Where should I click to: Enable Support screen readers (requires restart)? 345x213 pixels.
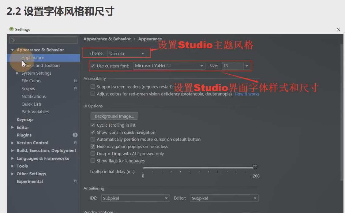(x=93, y=87)
